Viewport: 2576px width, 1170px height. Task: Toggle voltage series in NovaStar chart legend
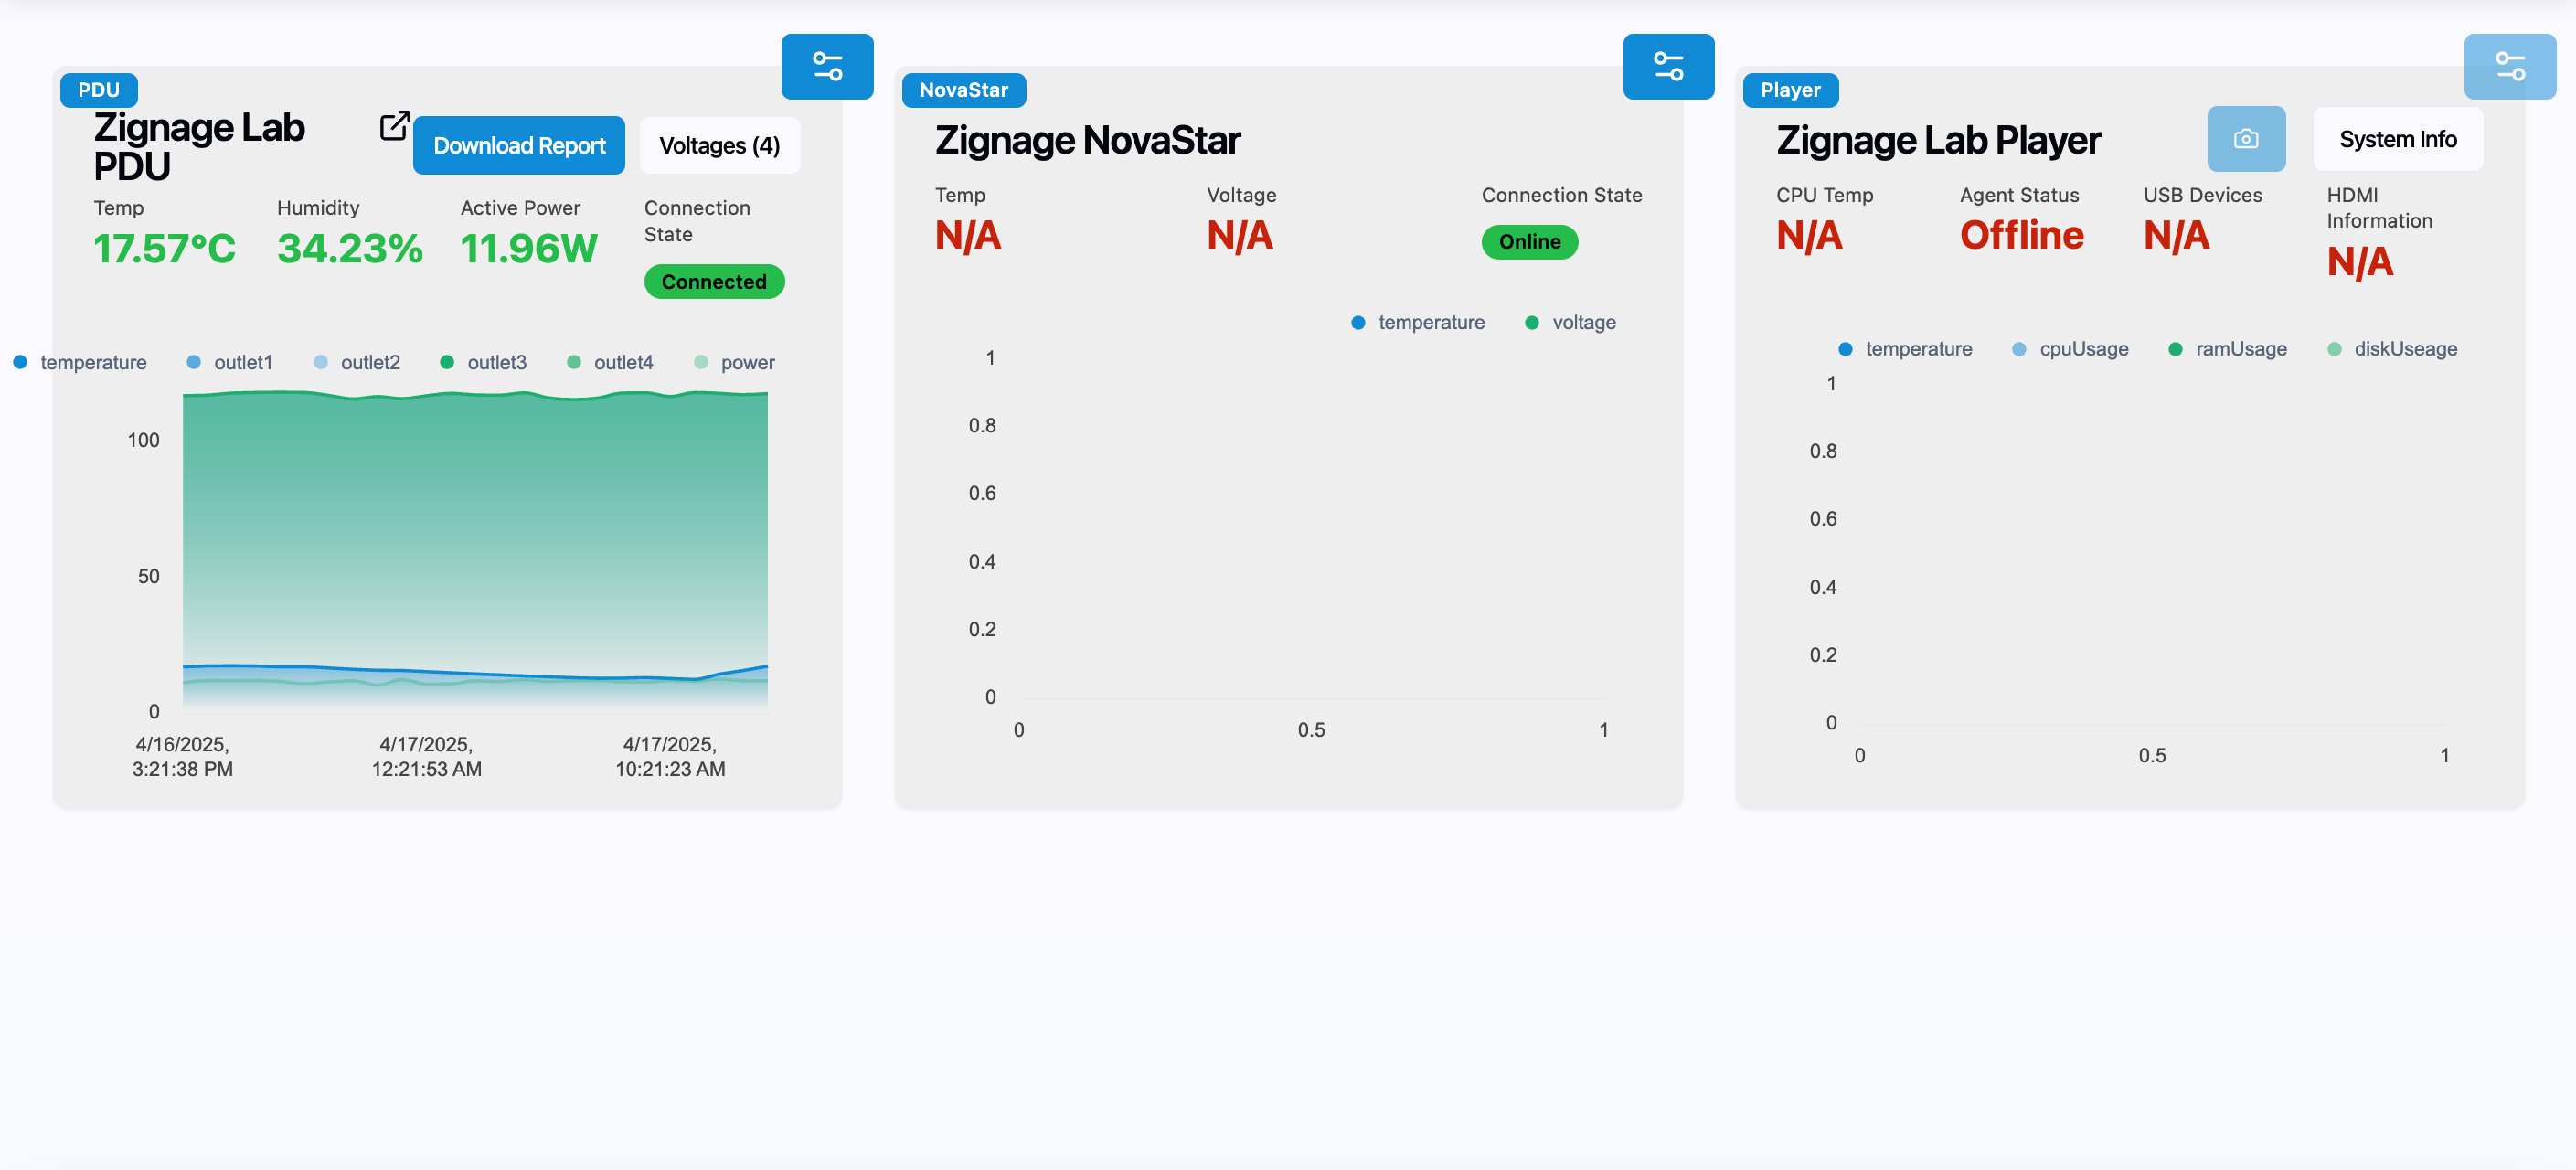point(1571,322)
